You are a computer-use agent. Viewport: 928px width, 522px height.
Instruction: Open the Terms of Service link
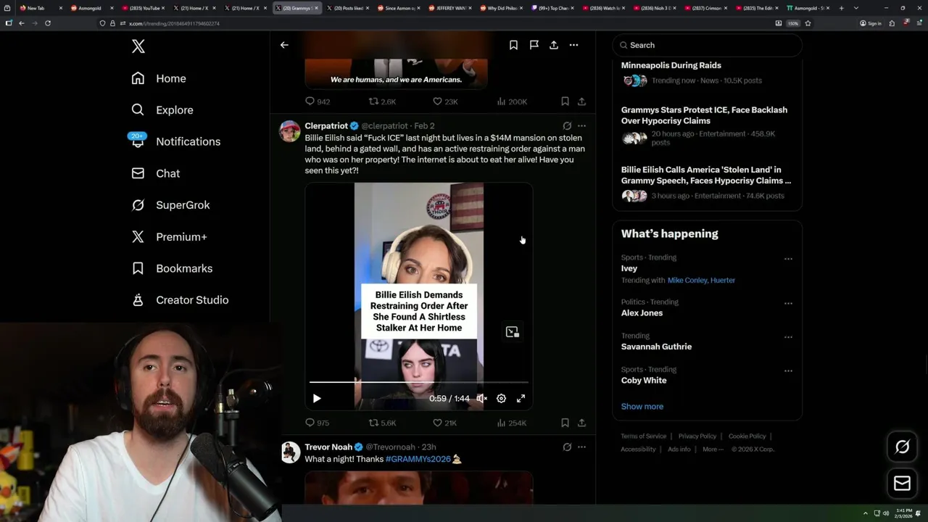tap(643, 436)
